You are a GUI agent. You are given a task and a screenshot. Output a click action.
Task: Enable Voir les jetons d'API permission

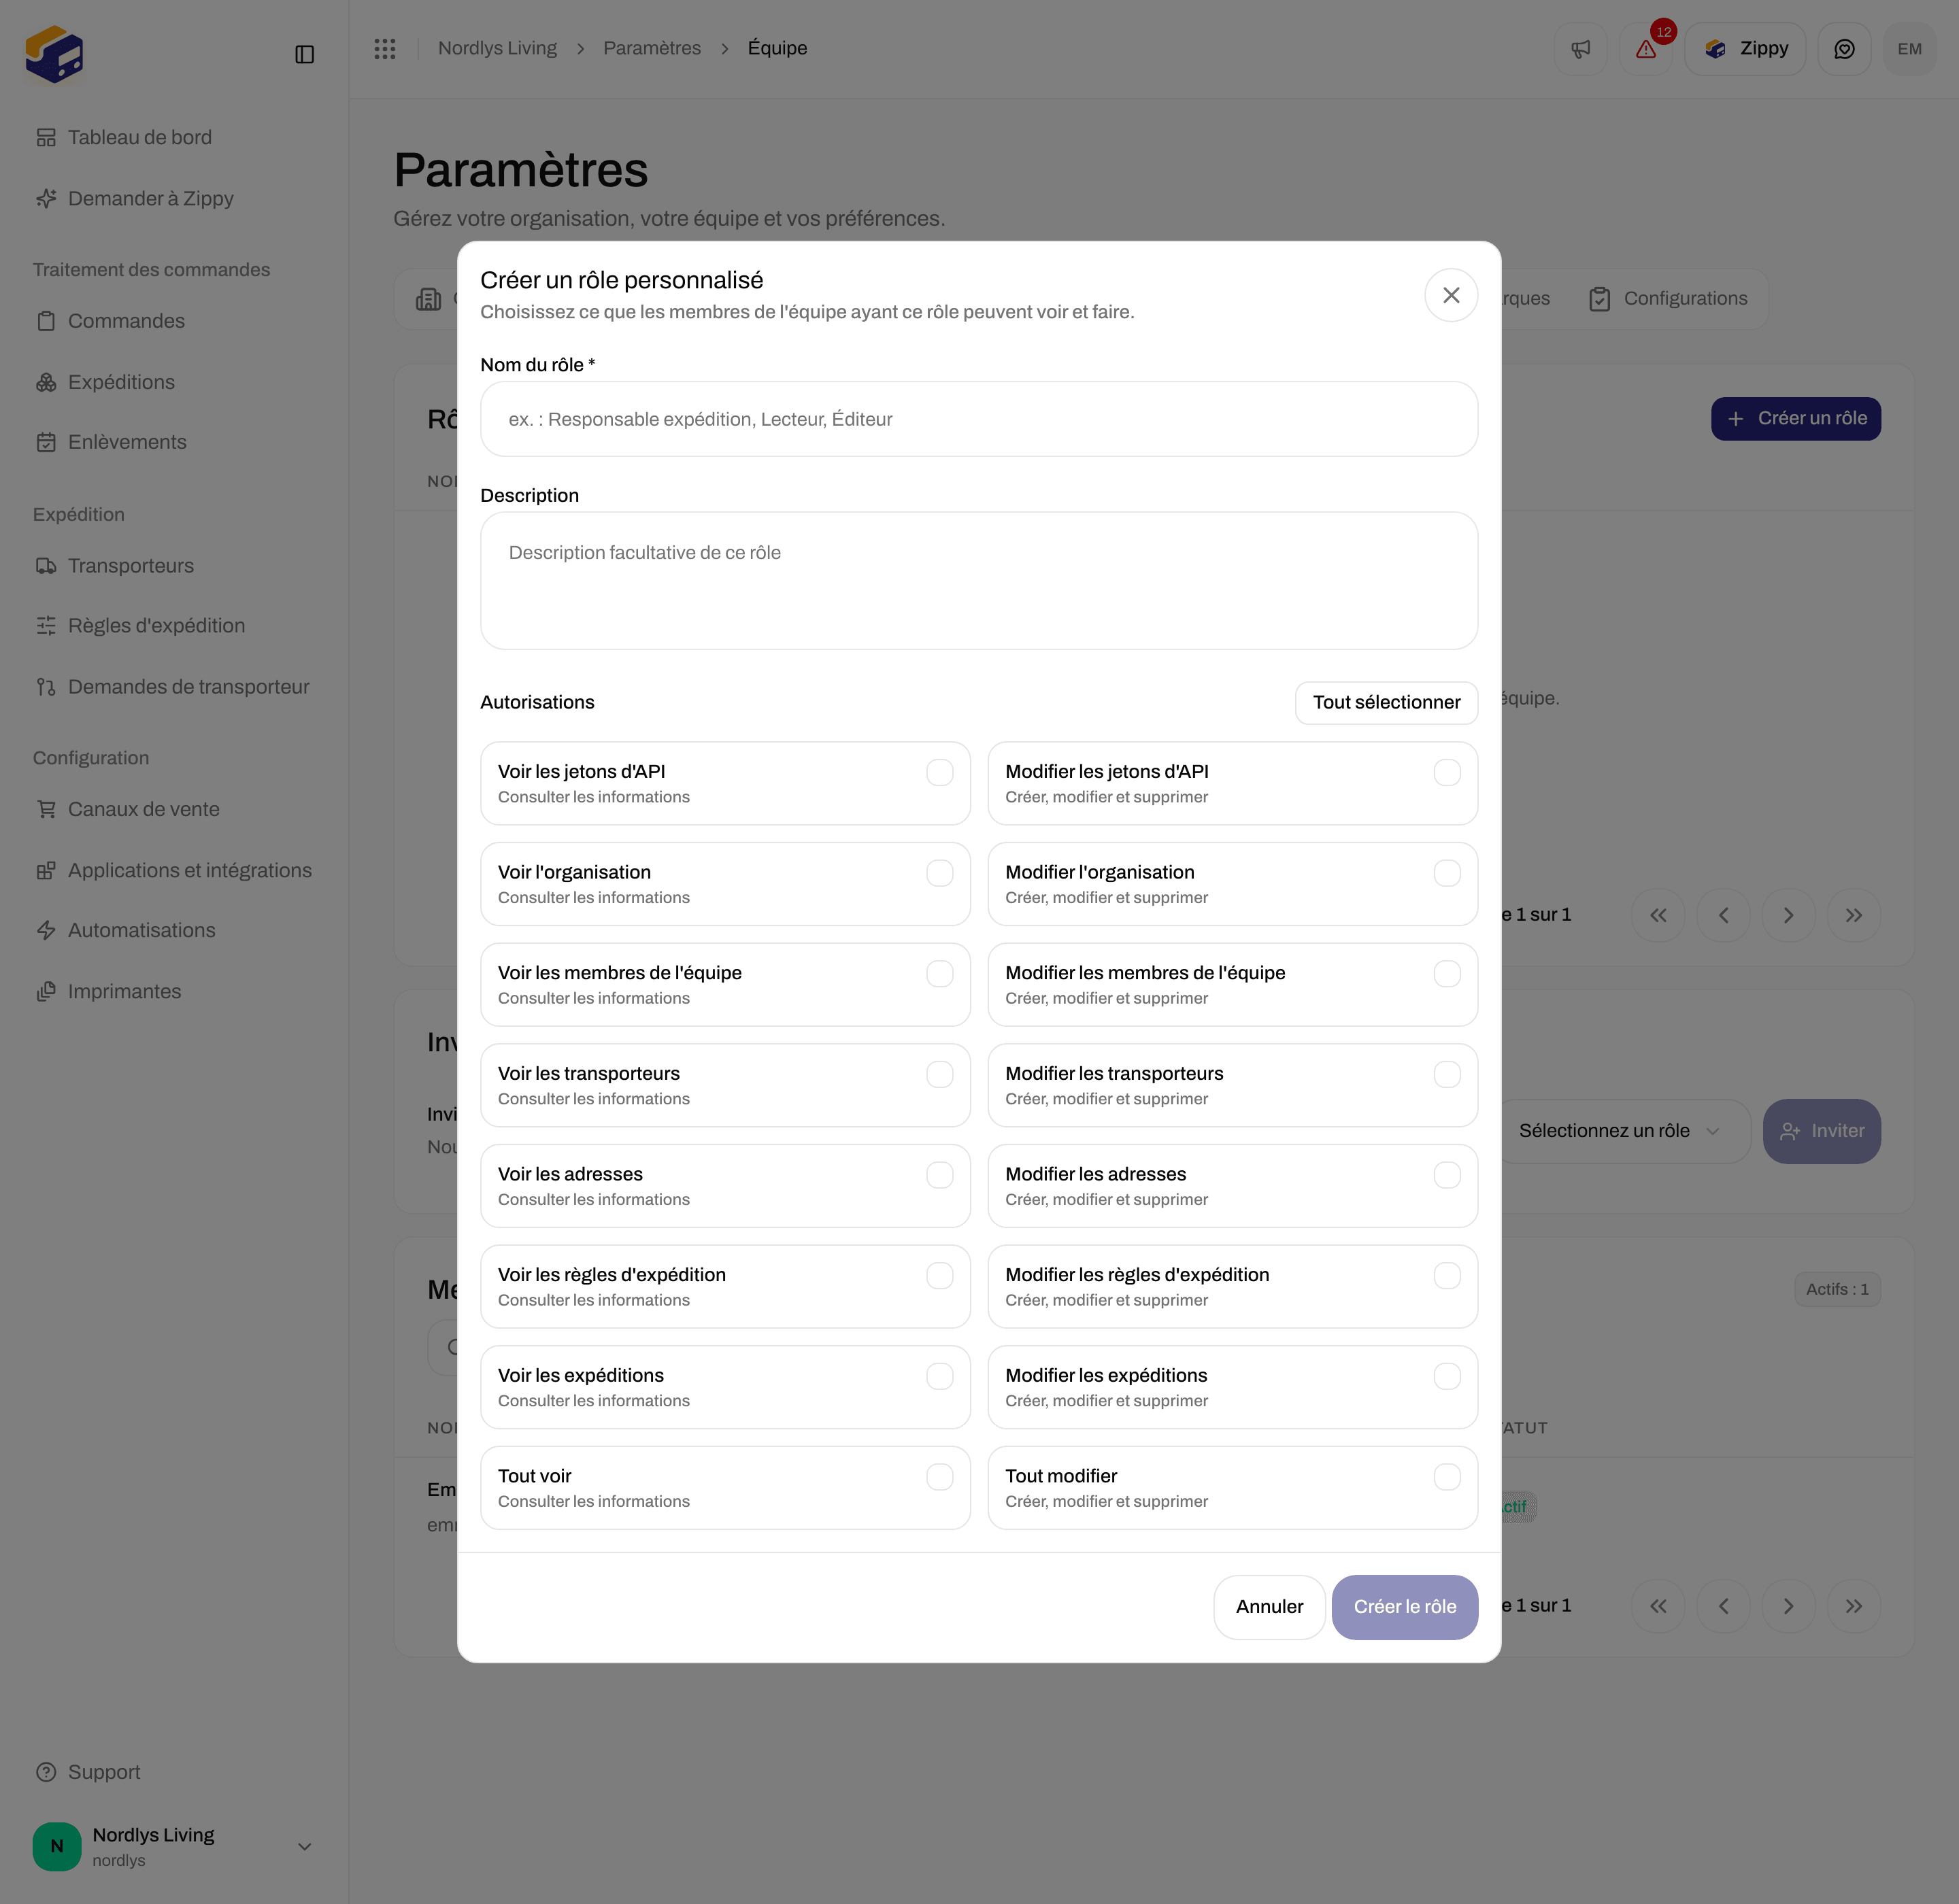[x=939, y=772]
